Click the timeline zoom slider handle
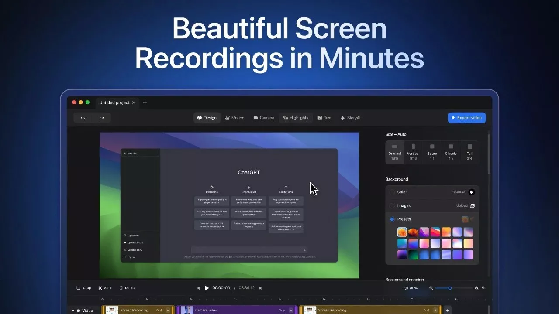Viewport: 559px width, 314px height. point(450,288)
